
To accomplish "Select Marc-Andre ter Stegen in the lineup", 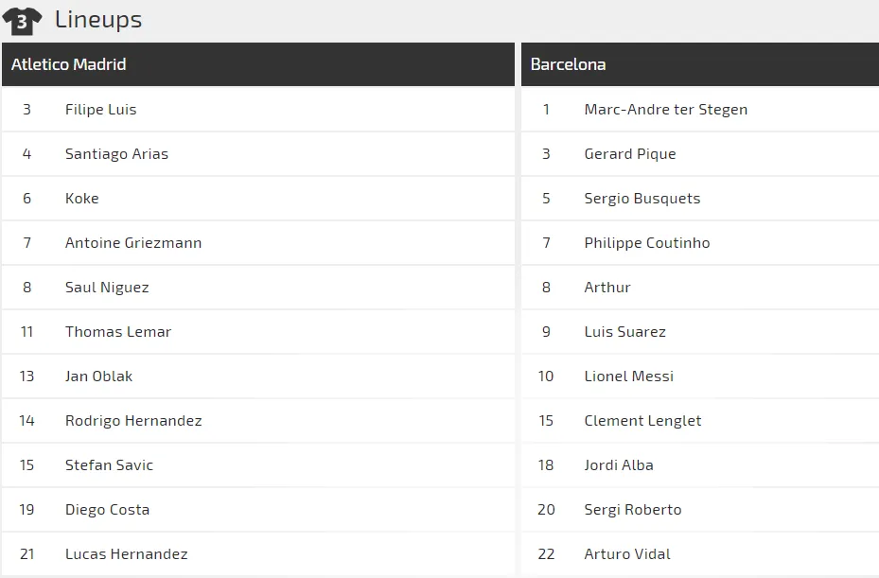I will pyautogui.click(x=700, y=110).
